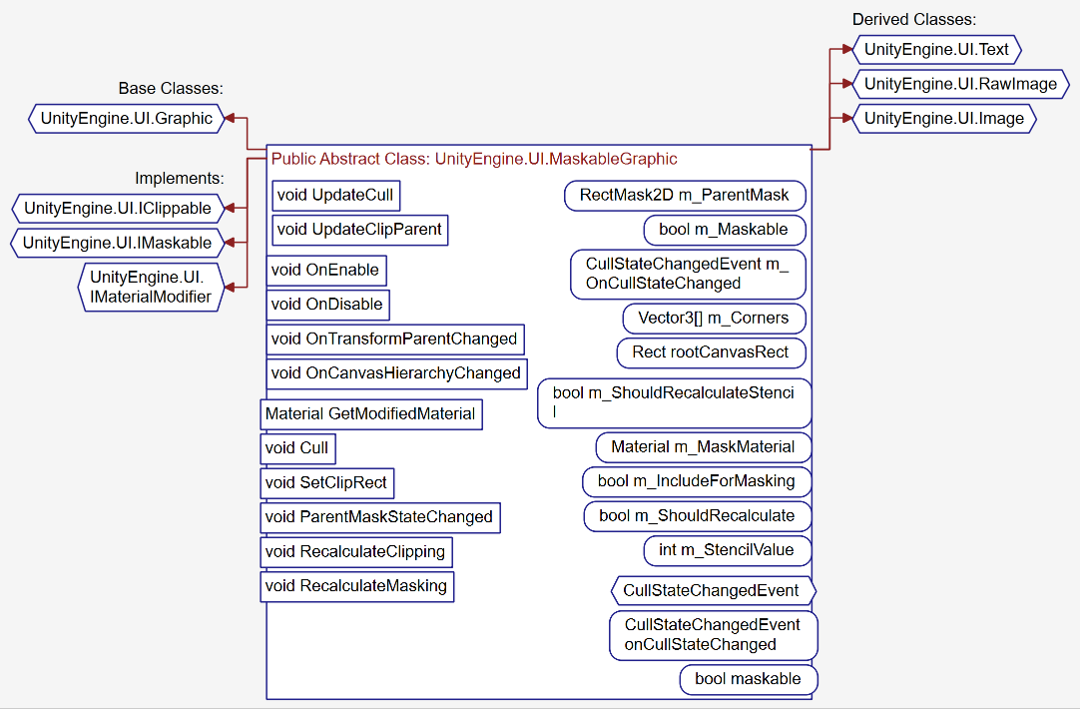1080x709 pixels.
Task: Select void ParentMaskStateChanged method
Action: coord(380,517)
